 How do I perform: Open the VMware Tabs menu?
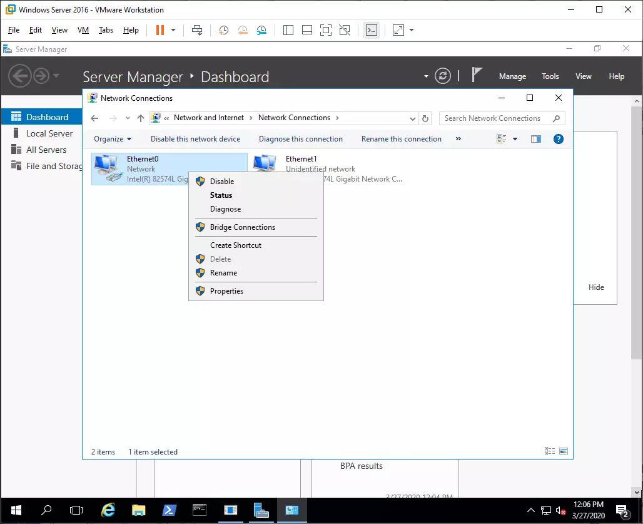(106, 30)
